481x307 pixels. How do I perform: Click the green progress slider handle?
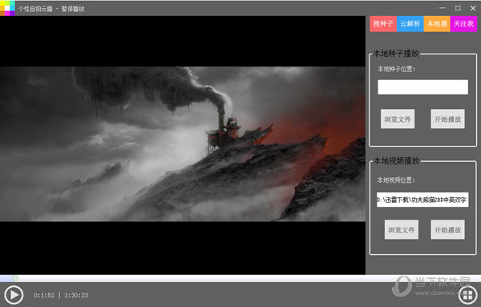15,278
